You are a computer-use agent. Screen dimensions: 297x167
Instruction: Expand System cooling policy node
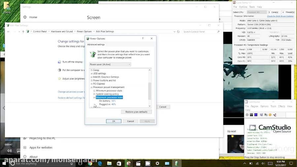pyautogui.click(x=94, y=94)
